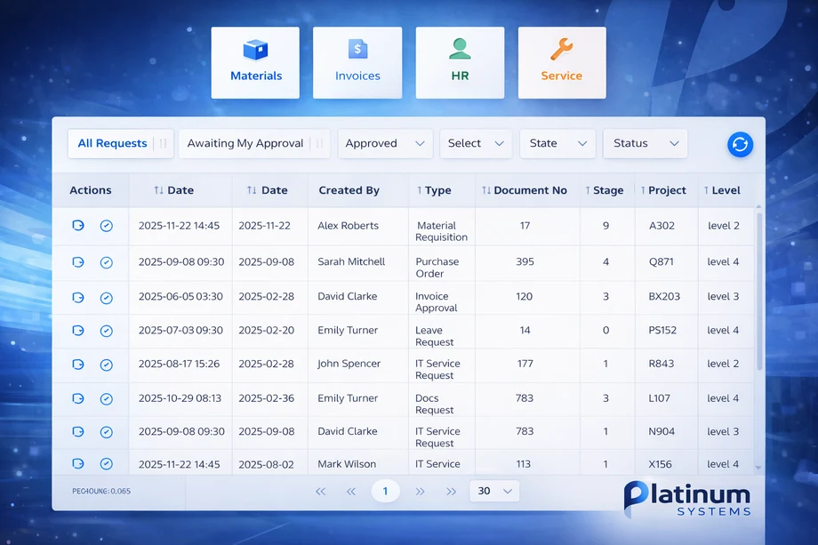Click the date 2025-10-29 08:13

180,398
